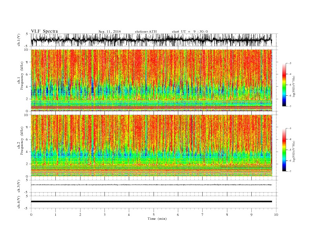Select the "start UT = 9:30:0" label
311x241 pixels.
[x=190, y=32]
